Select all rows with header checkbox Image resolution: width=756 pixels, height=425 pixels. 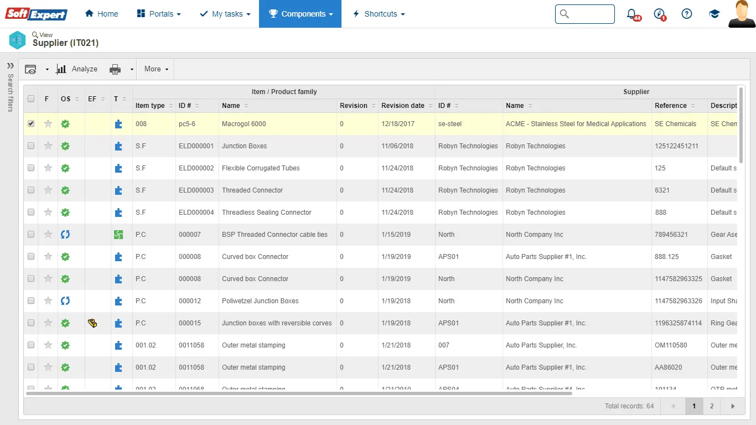(31, 99)
